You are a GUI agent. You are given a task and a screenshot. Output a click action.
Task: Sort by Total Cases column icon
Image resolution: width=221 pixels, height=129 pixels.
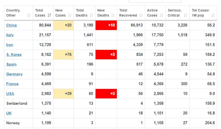tap(49, 16)
